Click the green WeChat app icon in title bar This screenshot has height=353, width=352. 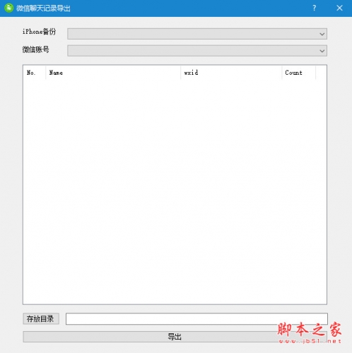[x=8, y=8]
